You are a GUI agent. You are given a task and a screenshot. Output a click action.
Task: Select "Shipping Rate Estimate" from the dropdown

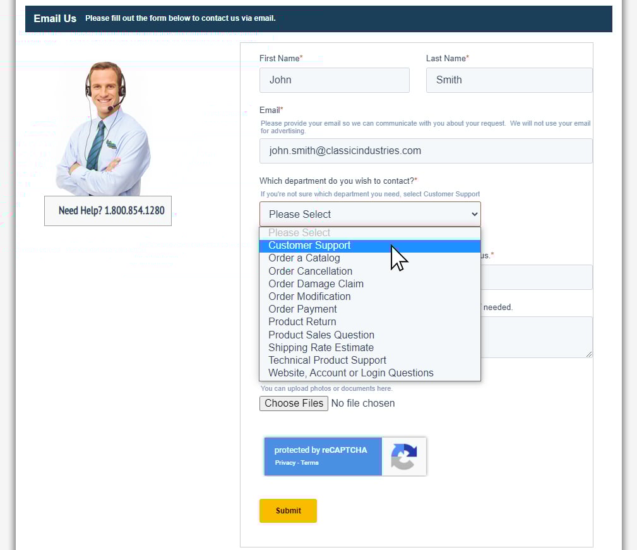321,347
